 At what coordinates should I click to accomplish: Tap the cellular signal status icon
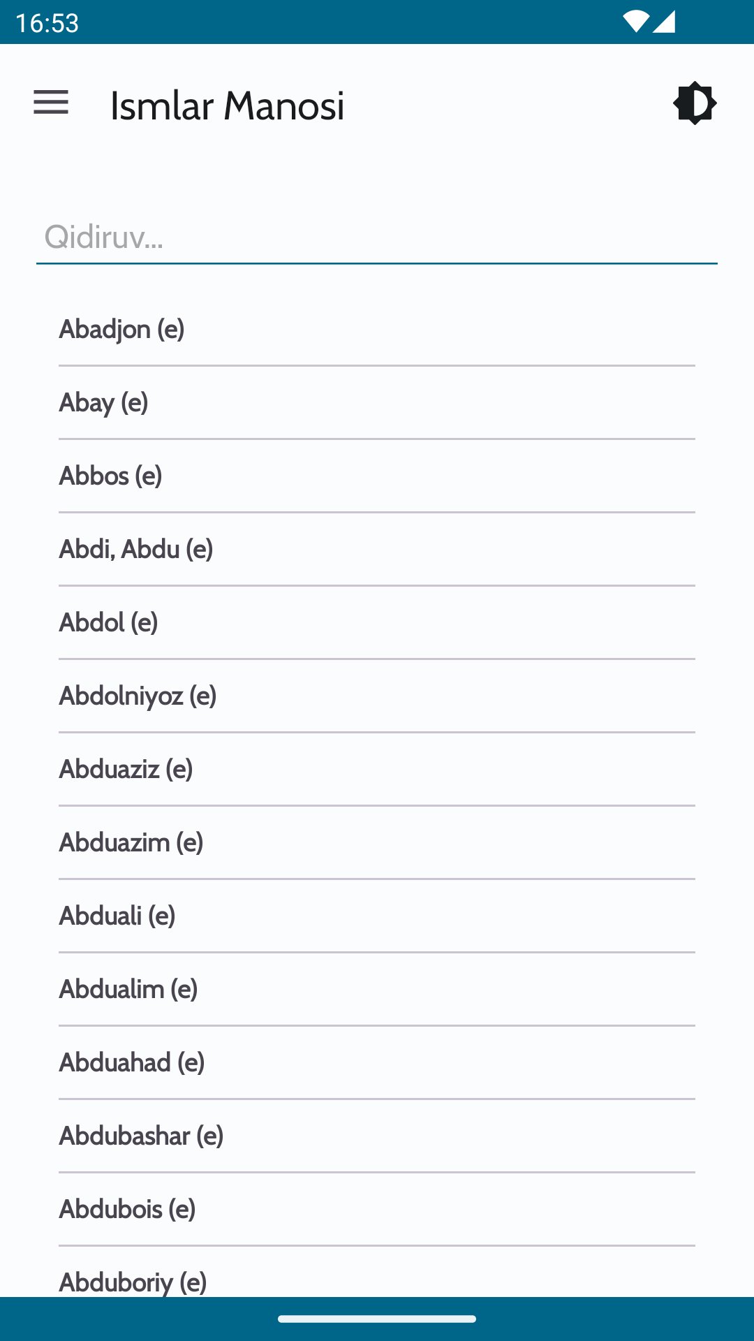click(665, 22)
